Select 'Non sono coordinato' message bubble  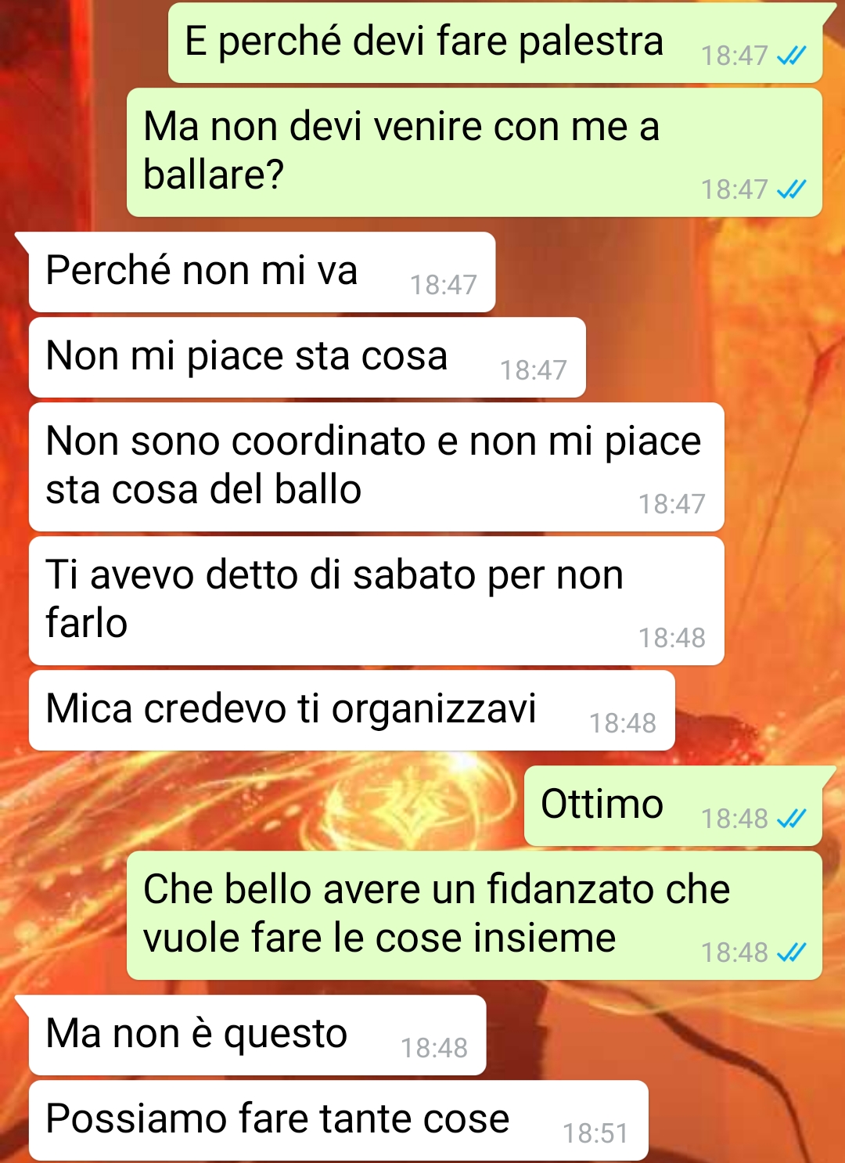pos(376,466)
